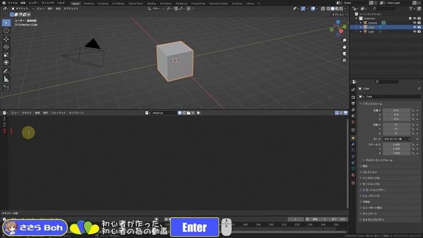Expand the Shading panel
The width and height of the screenshot is (423, 238).
[x=371, y=196]
